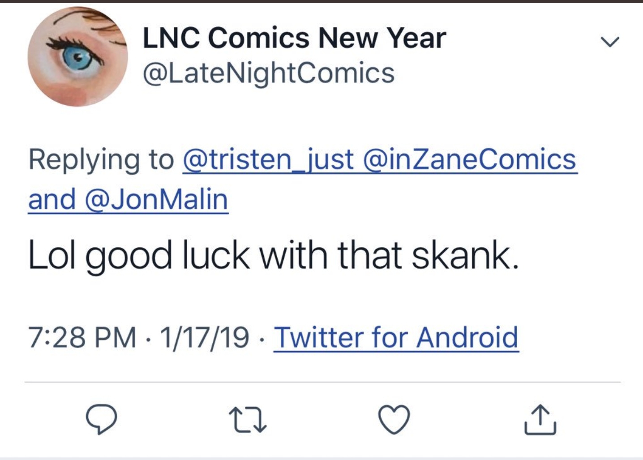Like the tweet with the heart icon
The height and width of the screenshot is (460, 643).
point(394,420)
